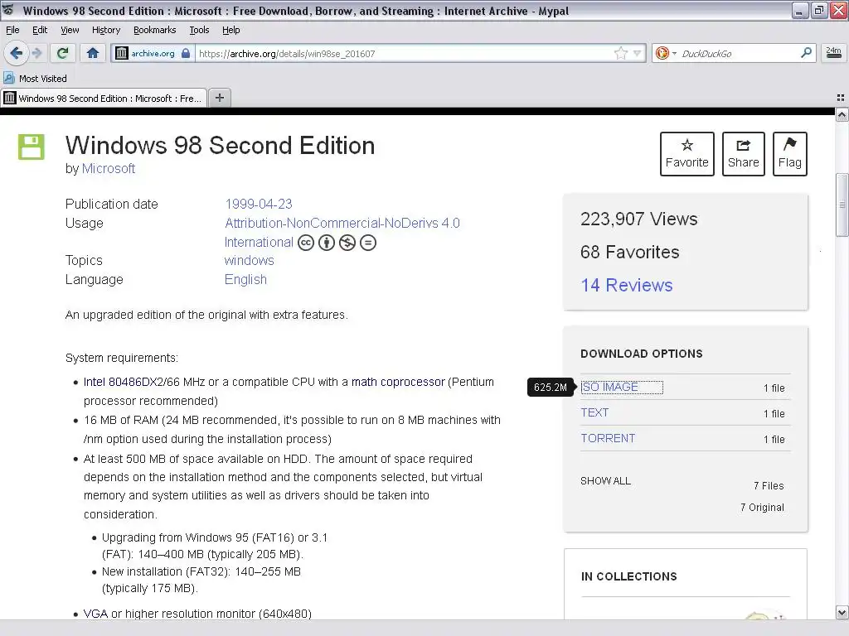This screenshot has width=849, height=636.
Task: Click SHOW ALL download files
Action: tap(605, 481)
